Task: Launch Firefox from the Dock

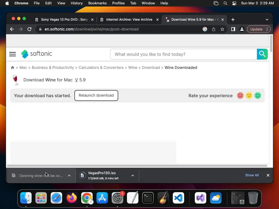Action: pyautogui.click(x=72, y=198)
